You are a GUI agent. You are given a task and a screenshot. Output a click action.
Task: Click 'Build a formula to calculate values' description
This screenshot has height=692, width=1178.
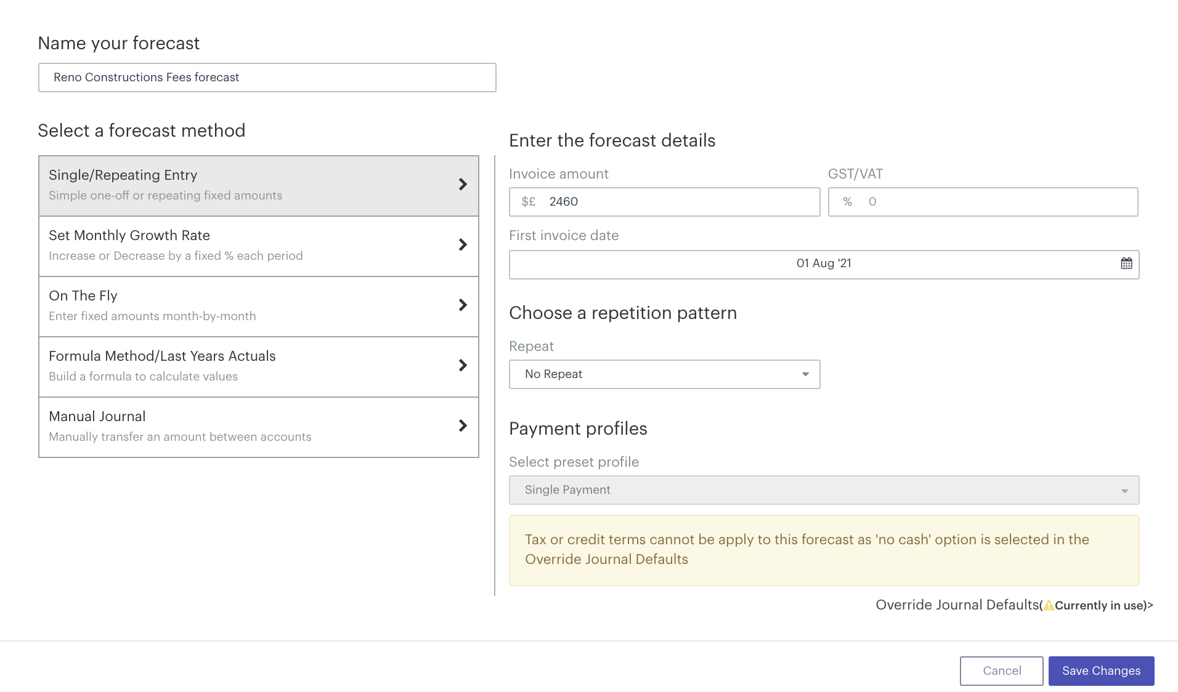tap(143, 377)
